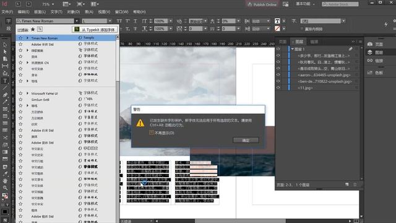Open Quick Apply lightning icon
The height and width of the screenshot is (223, 396).
[386, 24]
